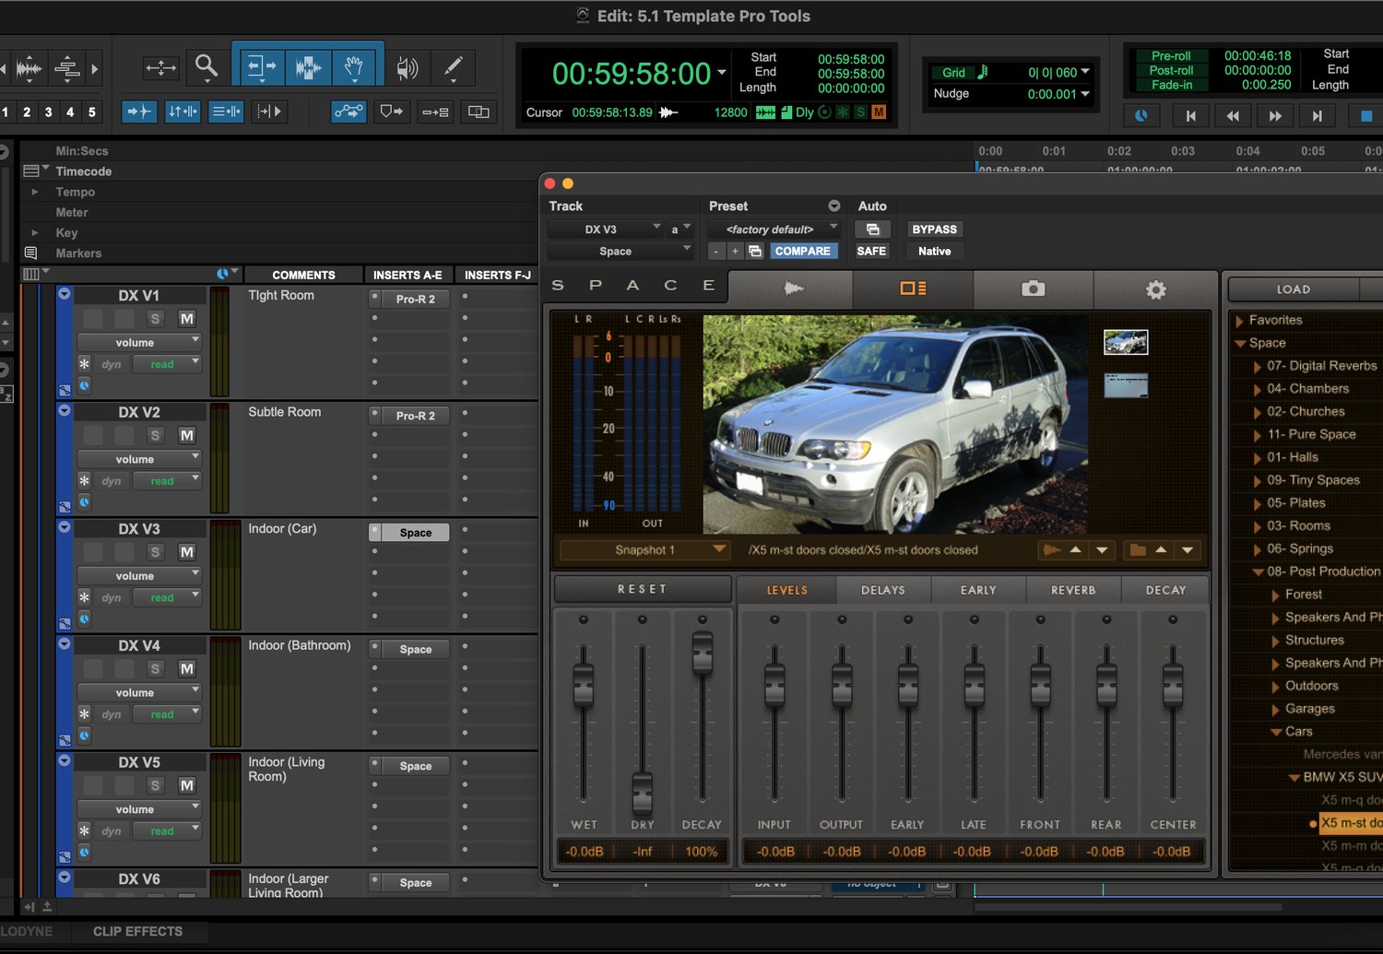
Task: Expand 02- Churches folder
Action: coord(1258,412)
